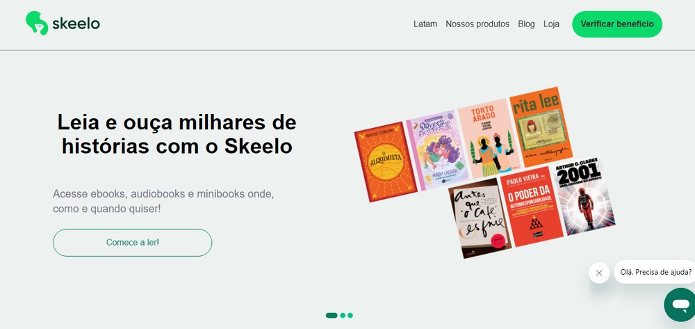Select the O Alquimista book cover
Viewport: 695px width, 329px height.
pyautogui.click(x=385, y=161)
